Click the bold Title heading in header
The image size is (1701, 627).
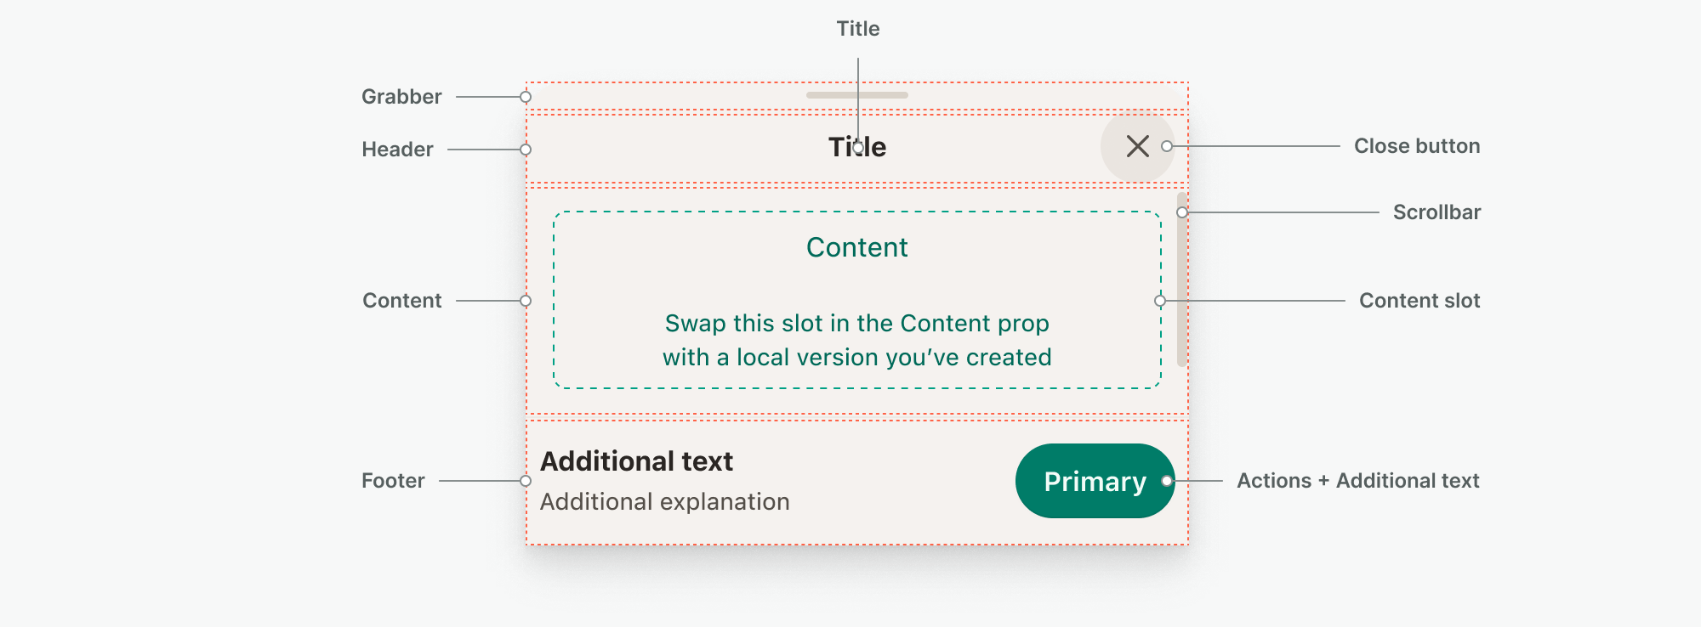857,147
